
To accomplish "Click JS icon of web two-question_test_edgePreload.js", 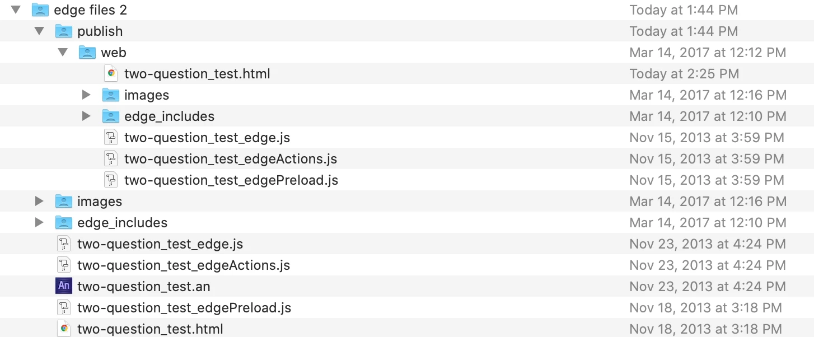I will tap(111, 180).
